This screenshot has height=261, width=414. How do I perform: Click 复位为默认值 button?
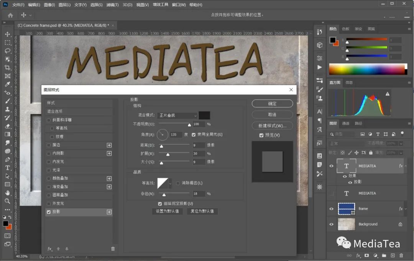202,211
